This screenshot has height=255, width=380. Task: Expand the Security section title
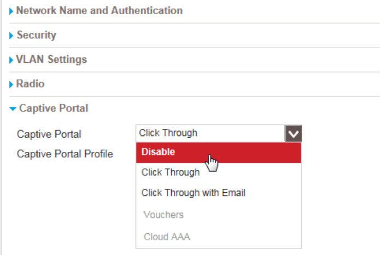(x=36, y=35)
